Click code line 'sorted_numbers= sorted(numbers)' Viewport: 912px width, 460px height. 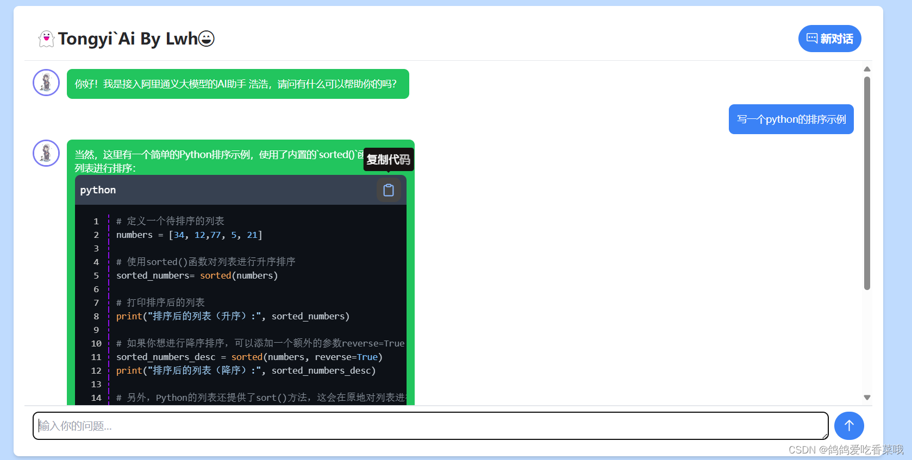point(197,275)
